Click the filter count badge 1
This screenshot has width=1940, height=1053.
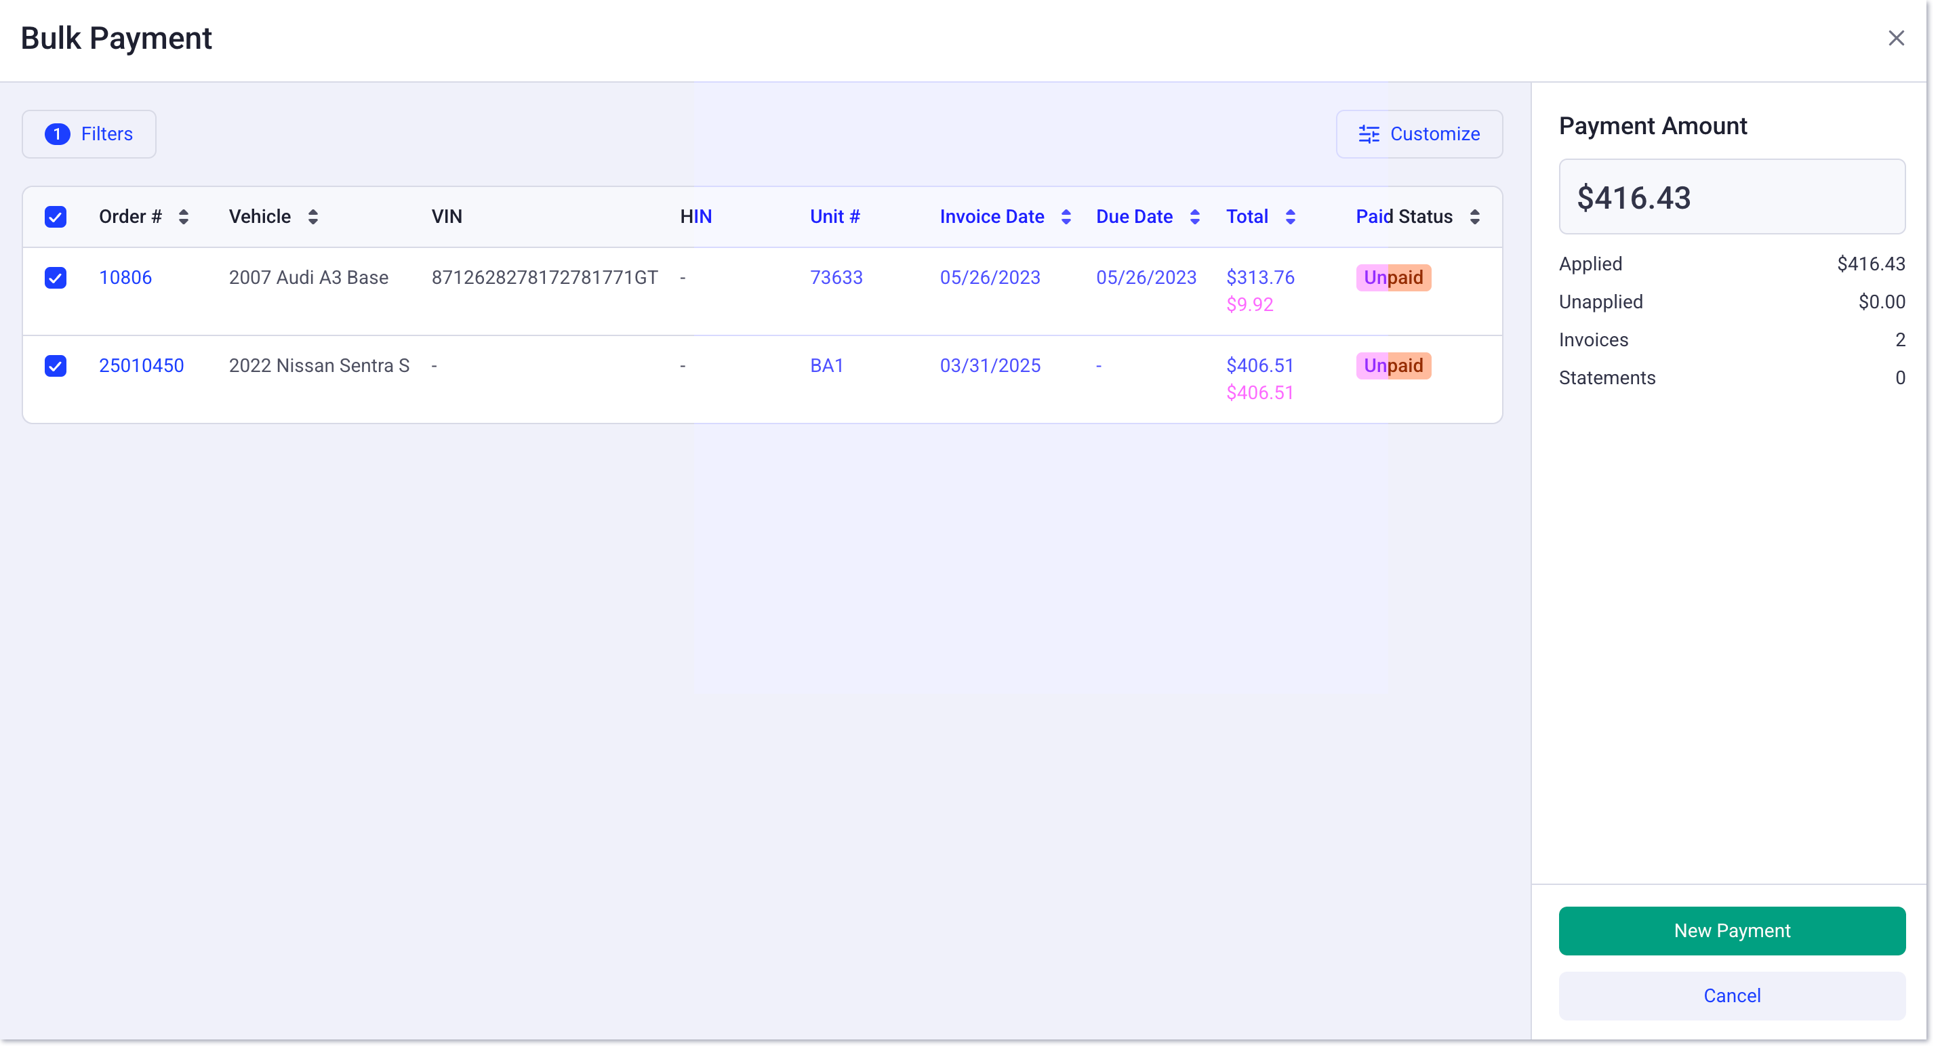[x=57, y=134]
